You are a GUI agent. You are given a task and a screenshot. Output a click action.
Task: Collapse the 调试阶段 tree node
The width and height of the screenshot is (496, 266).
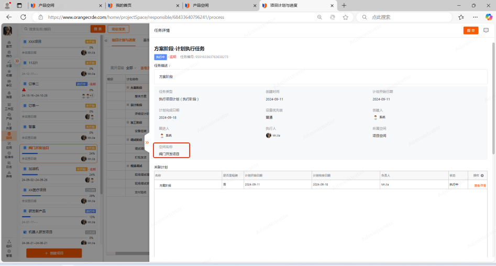(127, 140)
